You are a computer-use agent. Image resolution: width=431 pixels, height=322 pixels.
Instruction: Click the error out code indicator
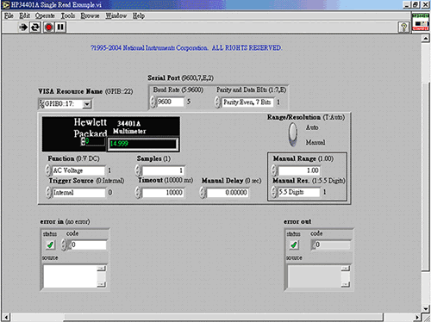pyautogui.click(x=331, y=245)
